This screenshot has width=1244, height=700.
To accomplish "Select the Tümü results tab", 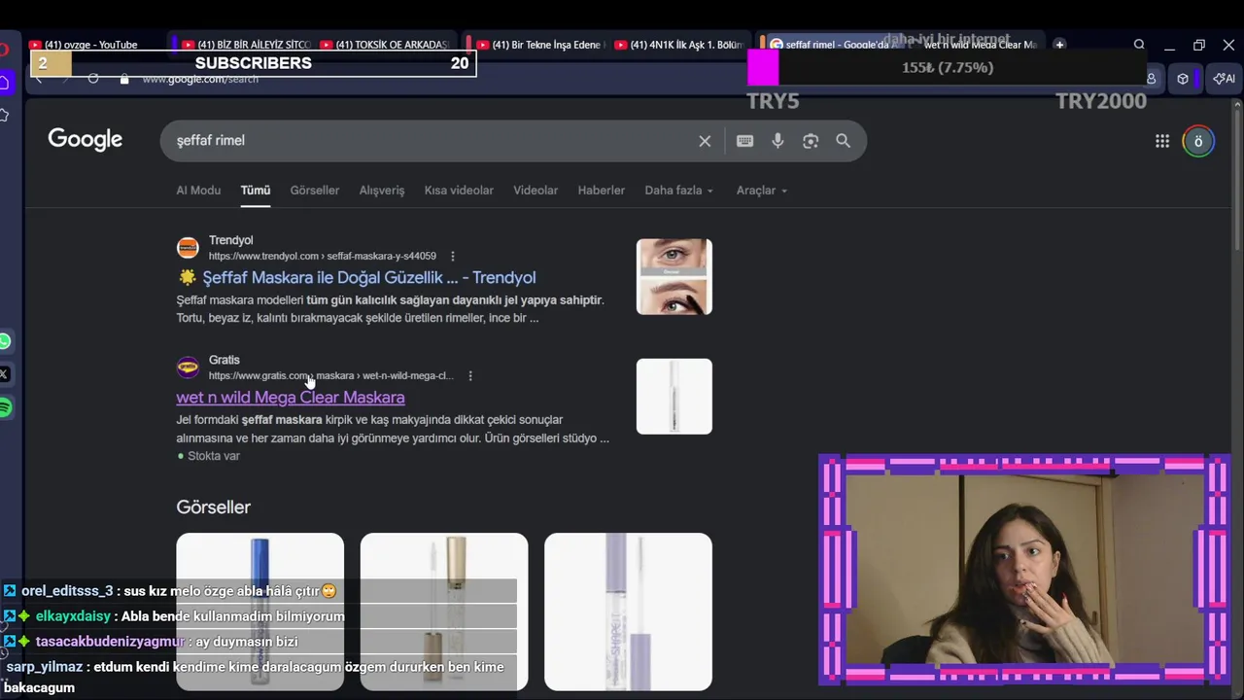I will click(x=256, y=191).
